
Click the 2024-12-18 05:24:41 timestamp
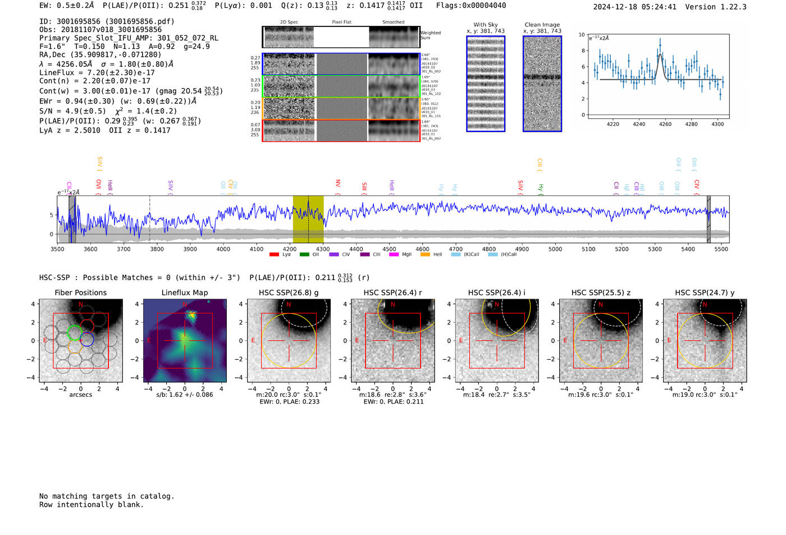(635, 7)
